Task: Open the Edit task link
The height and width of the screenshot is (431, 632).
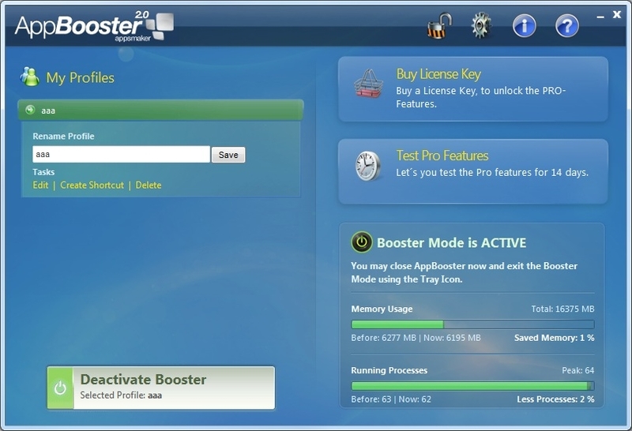Action: tap(40, 186)
